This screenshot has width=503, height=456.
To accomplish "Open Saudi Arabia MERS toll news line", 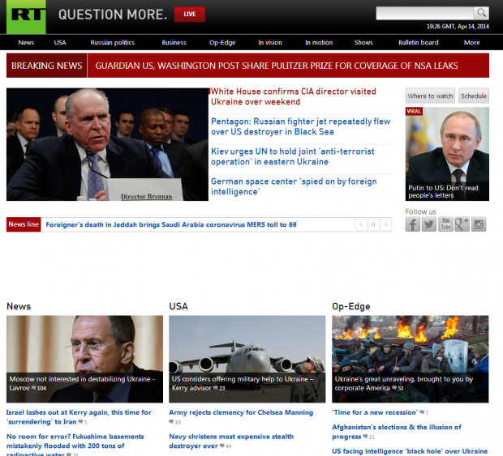I will (171, 224).
